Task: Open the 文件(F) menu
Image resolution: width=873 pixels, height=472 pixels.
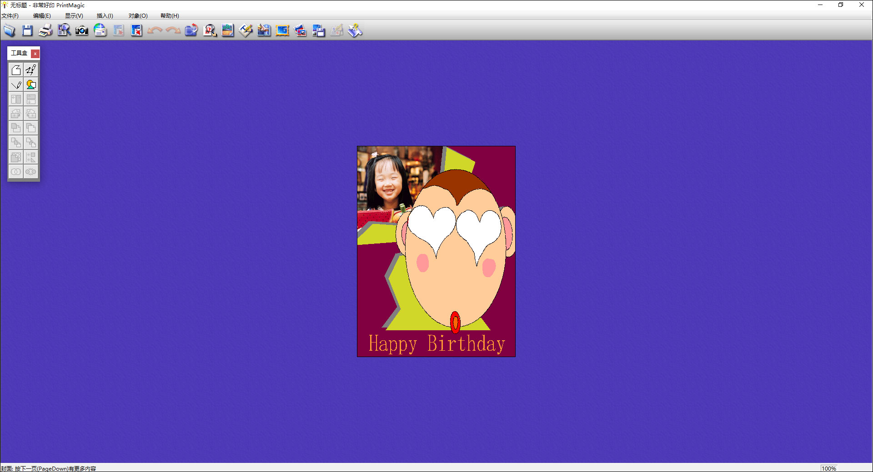Action: (10, 16)
